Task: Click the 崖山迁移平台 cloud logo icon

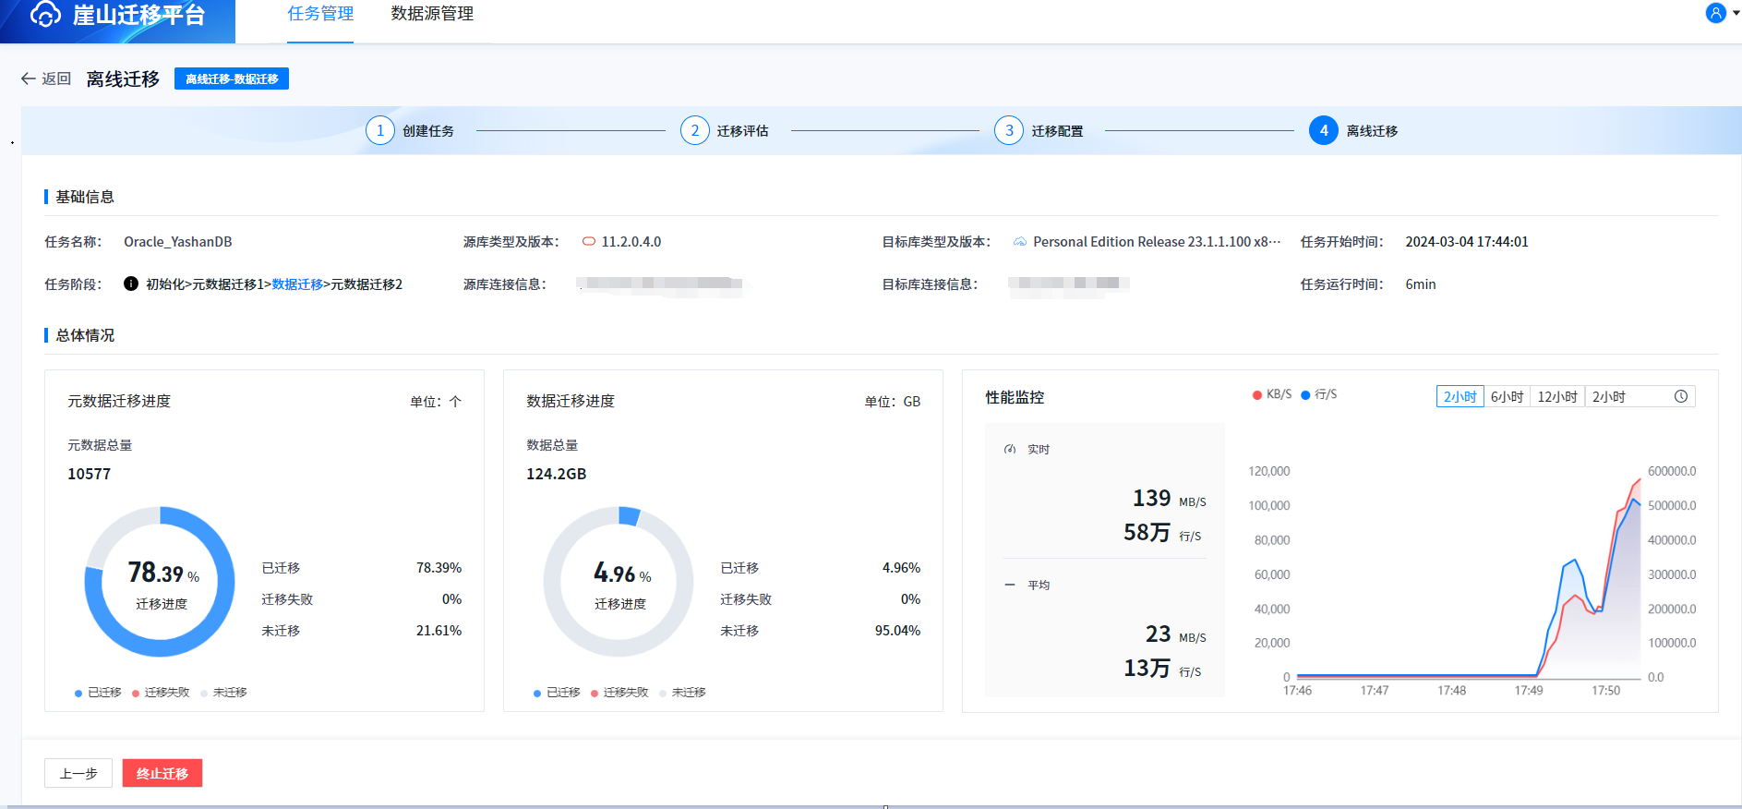Action: (45, 14)
